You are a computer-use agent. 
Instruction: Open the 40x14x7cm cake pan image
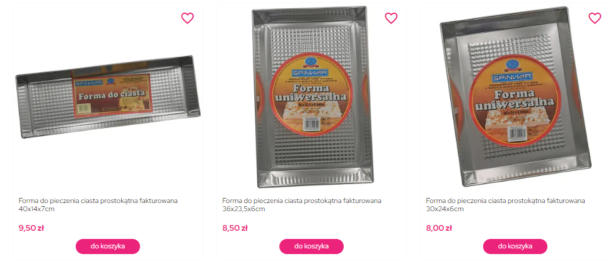pos(108,96)
